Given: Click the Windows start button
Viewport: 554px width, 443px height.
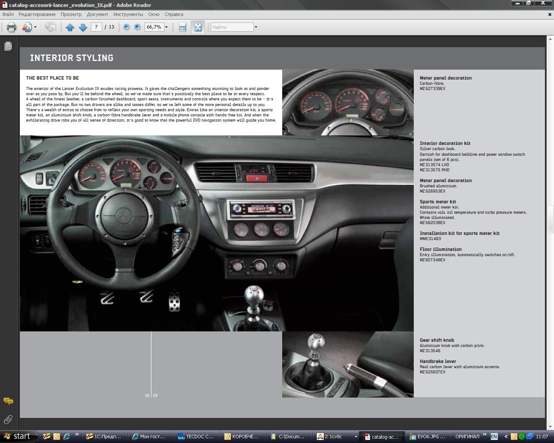Looking at the screenshot, I should 17,436.
